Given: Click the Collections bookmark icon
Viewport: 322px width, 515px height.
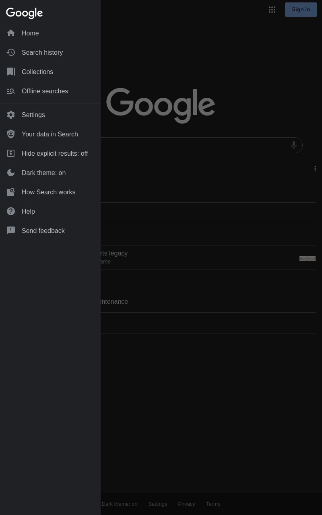Looking at the screenshot, I should pyautogui.click(x=11, y=72).
